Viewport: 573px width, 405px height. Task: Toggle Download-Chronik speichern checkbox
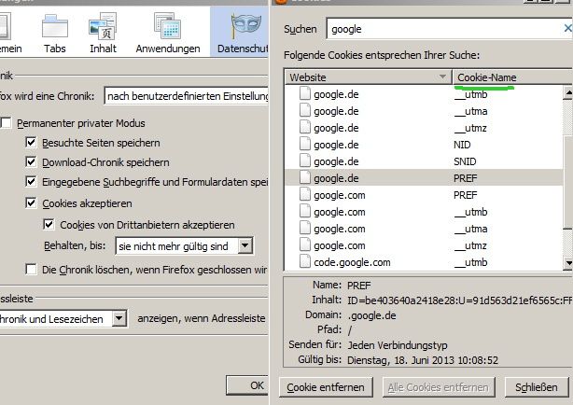click(x=31, y=162)
